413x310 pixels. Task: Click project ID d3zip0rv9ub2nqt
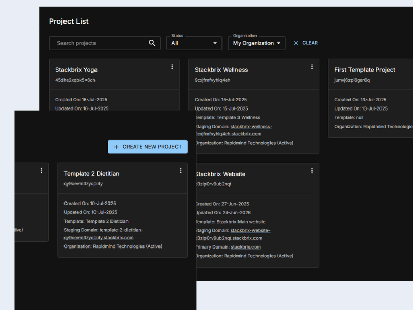pos(213,184)
